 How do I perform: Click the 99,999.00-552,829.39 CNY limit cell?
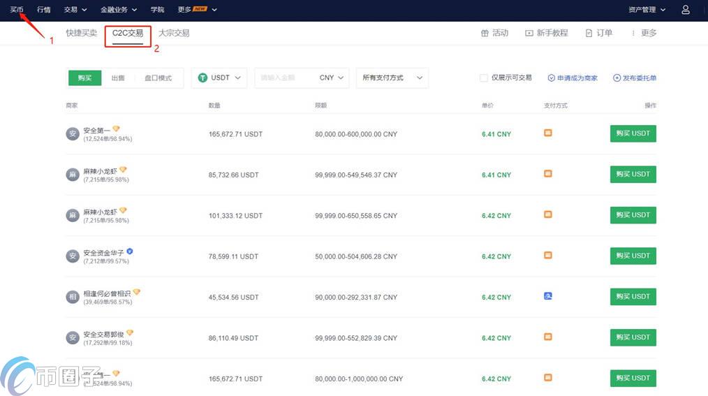[x=356, y=338]
